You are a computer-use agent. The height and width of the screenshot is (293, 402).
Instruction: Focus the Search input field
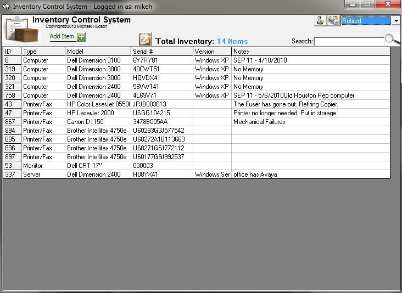pos(349,41)
